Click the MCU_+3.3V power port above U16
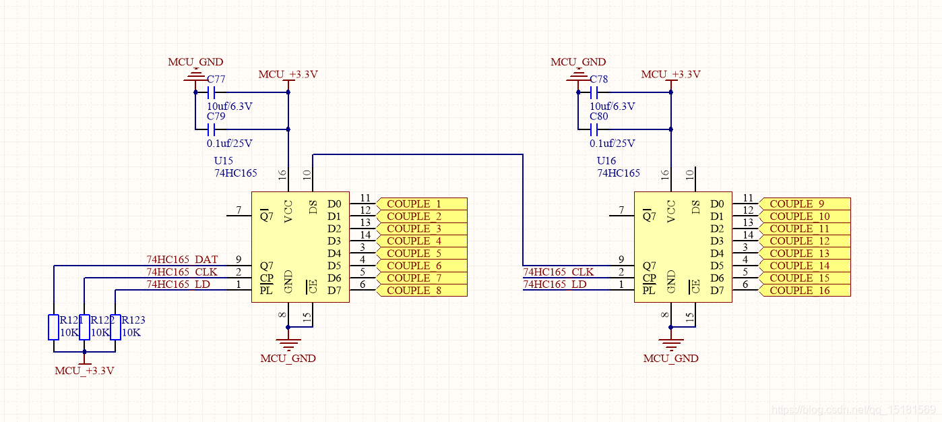The height and width of the screenshot is (422, 942). point(670,75)
